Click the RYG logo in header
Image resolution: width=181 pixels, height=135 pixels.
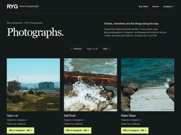(12, 6)
